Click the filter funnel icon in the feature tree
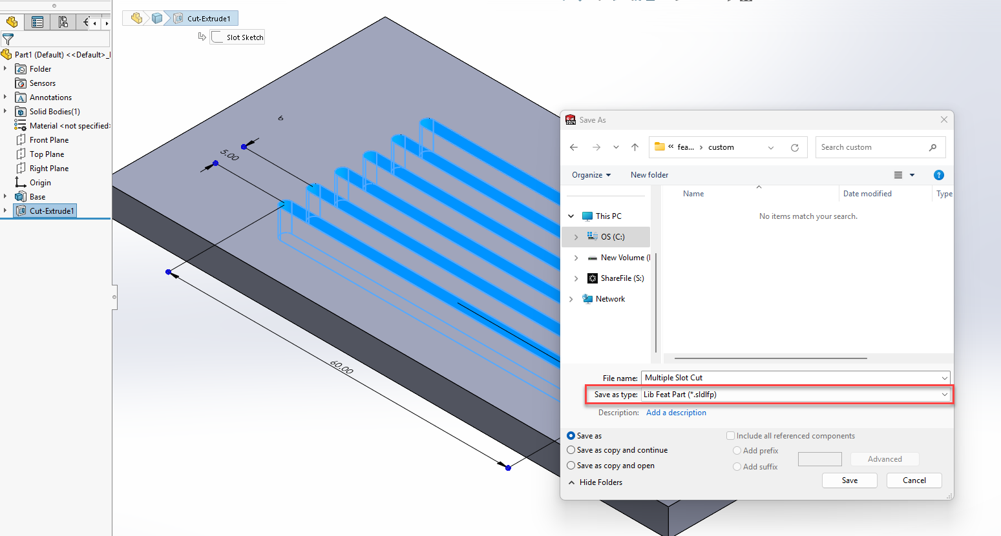 (x=8, y=39)
